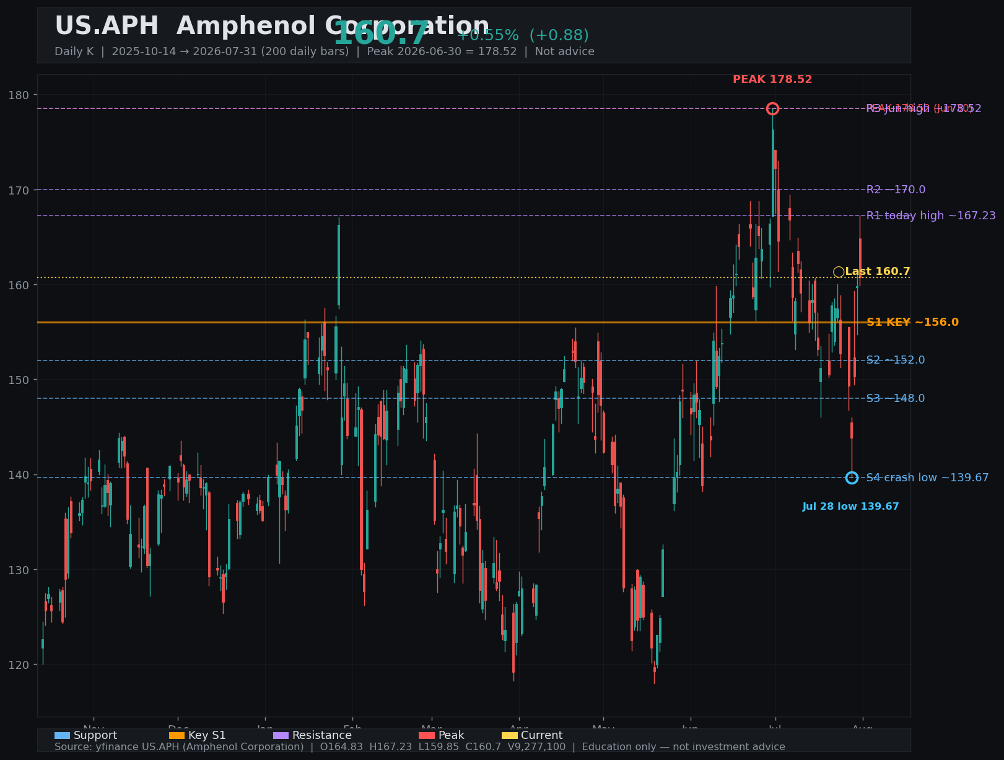The width and height of the screenshot is (1004, 760).
Task: Click the 'R1 today high ~167.23' label
Action: click(931, 216)
